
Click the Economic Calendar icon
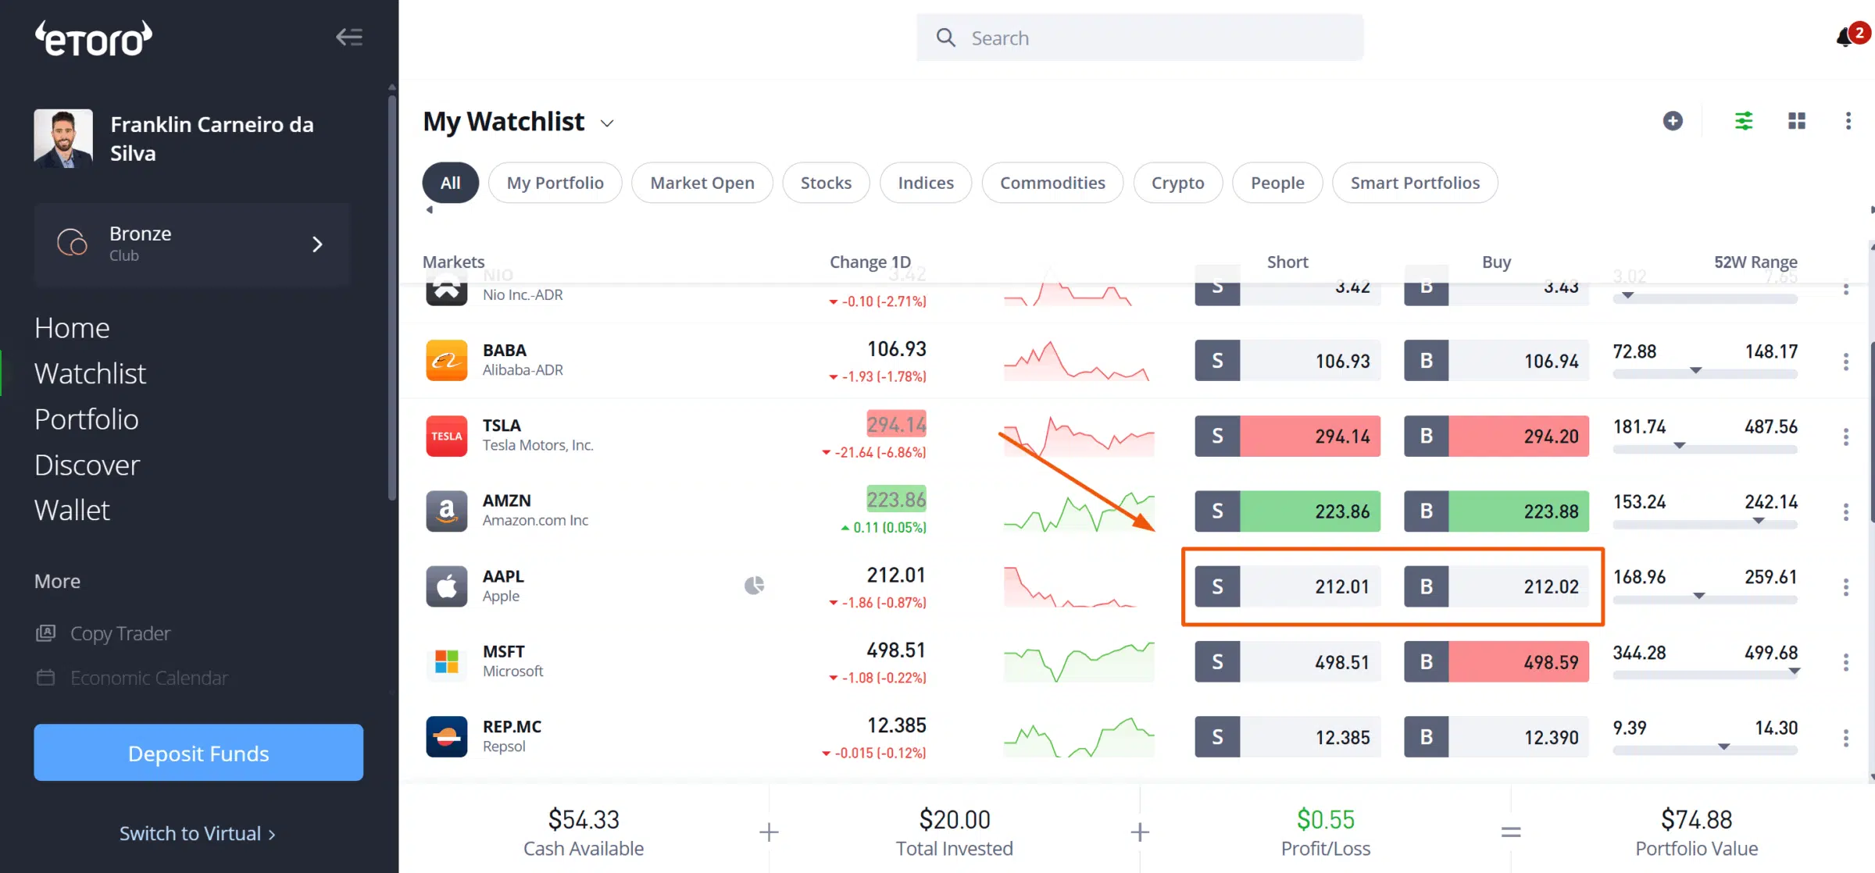pos(45,678)
